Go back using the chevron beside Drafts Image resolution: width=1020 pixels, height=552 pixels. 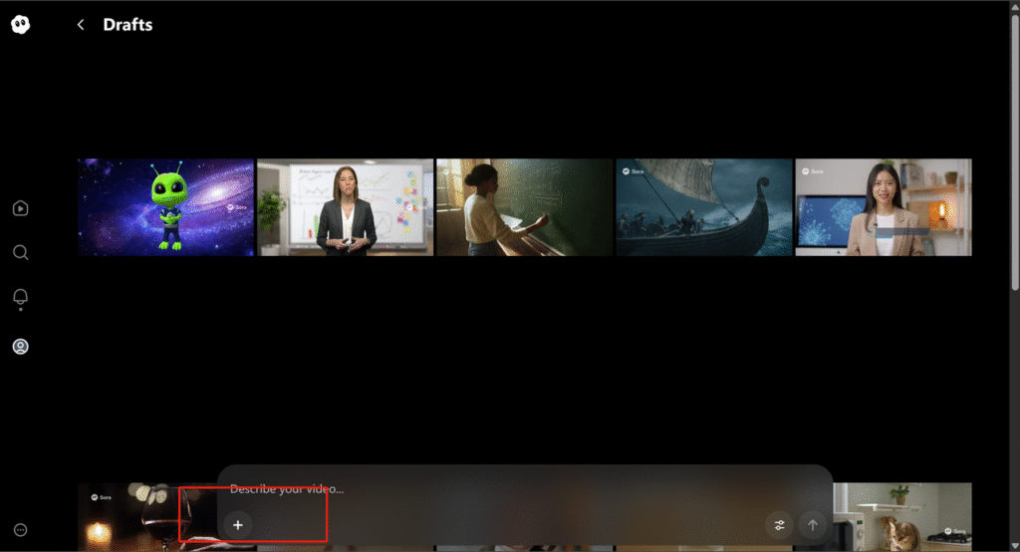pyautogui.click(x=81, y=25)
